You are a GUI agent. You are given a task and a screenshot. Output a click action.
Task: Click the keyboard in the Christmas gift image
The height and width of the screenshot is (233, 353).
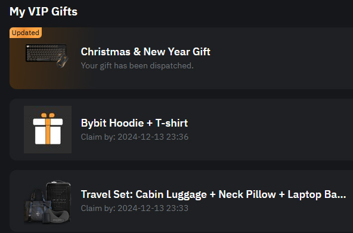[46, 53]
